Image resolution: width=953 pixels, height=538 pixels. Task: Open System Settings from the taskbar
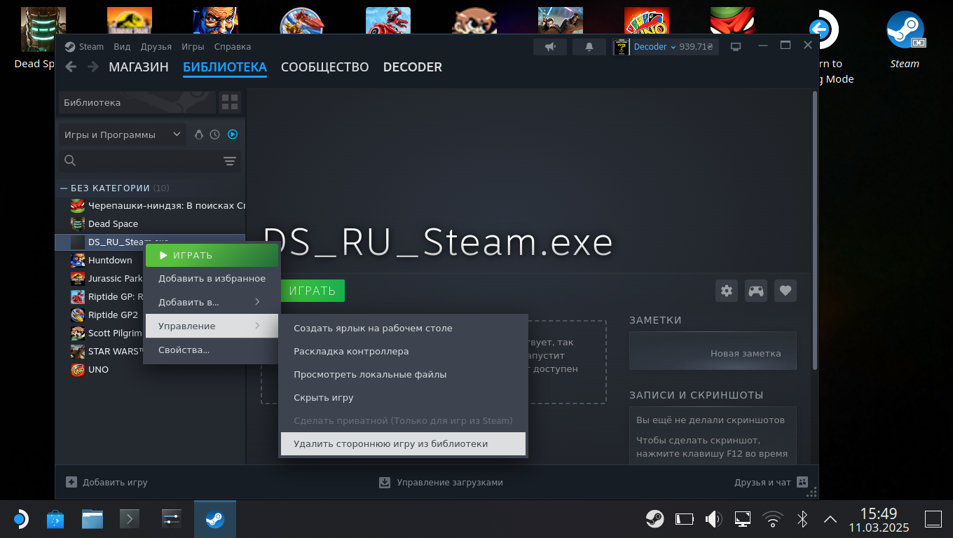[172, 519]
